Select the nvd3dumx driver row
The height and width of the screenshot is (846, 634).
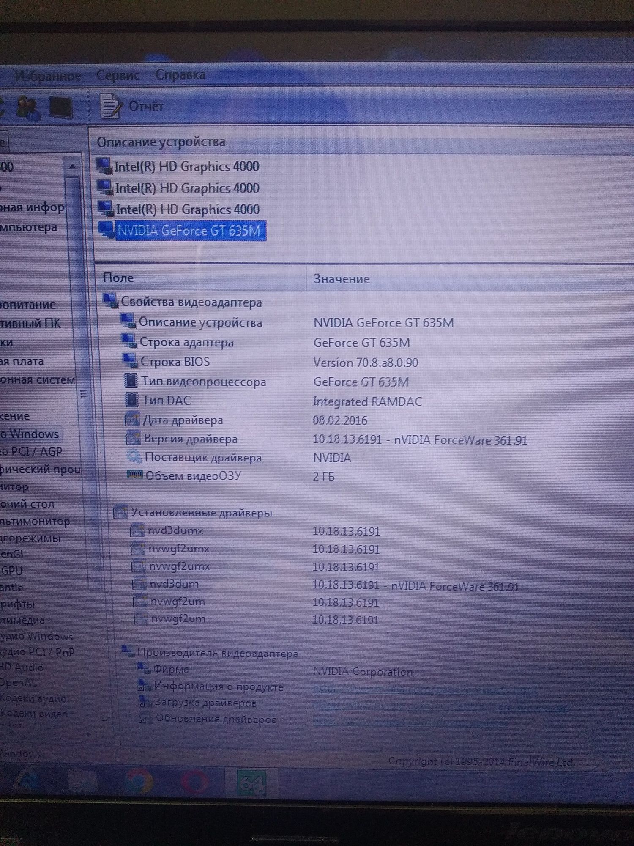click(175, 530)
